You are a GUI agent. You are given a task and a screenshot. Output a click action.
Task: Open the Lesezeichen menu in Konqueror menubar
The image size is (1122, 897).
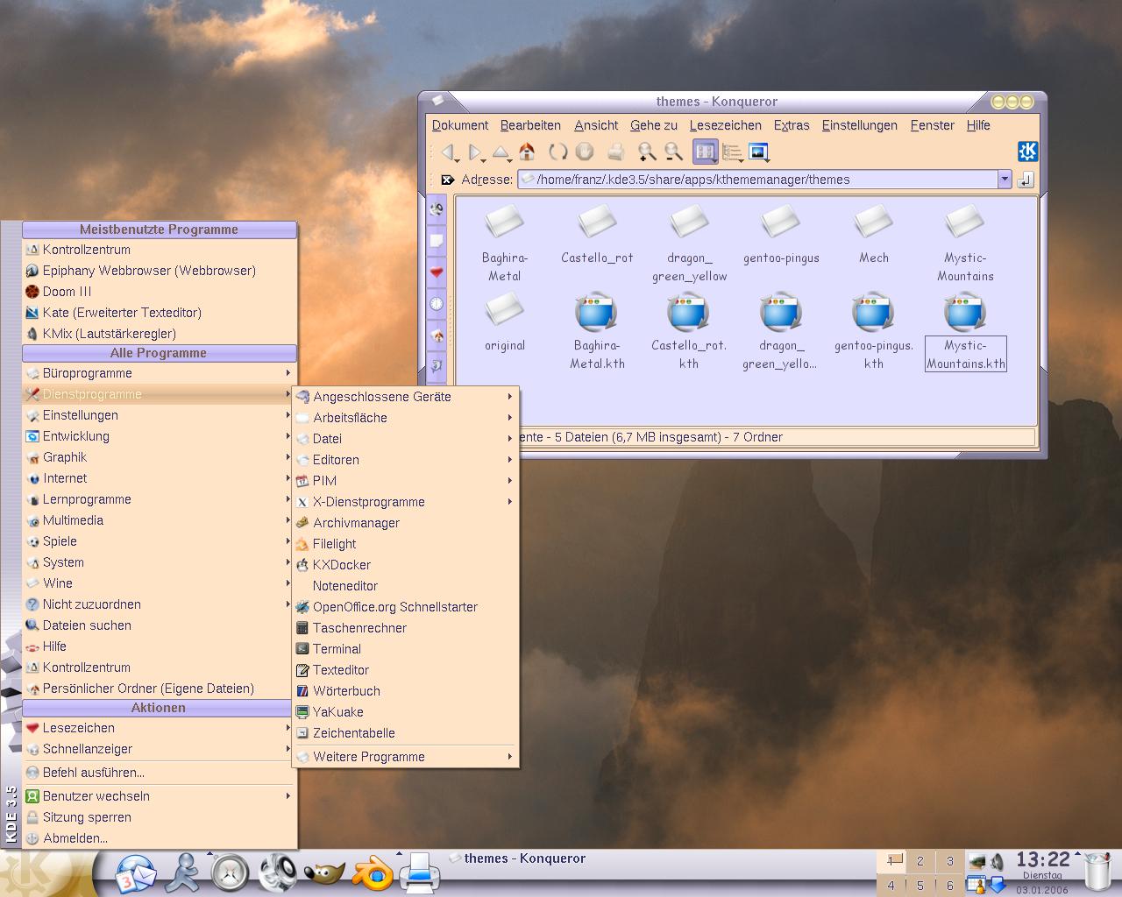[x=725, y=125]
